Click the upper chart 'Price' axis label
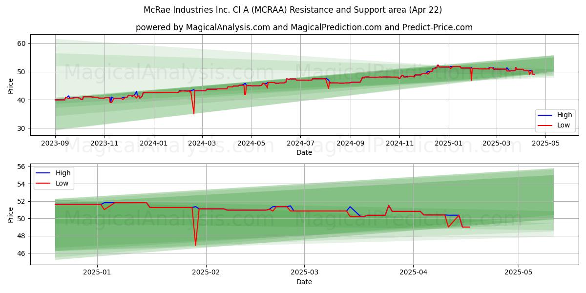 [11, 85]
